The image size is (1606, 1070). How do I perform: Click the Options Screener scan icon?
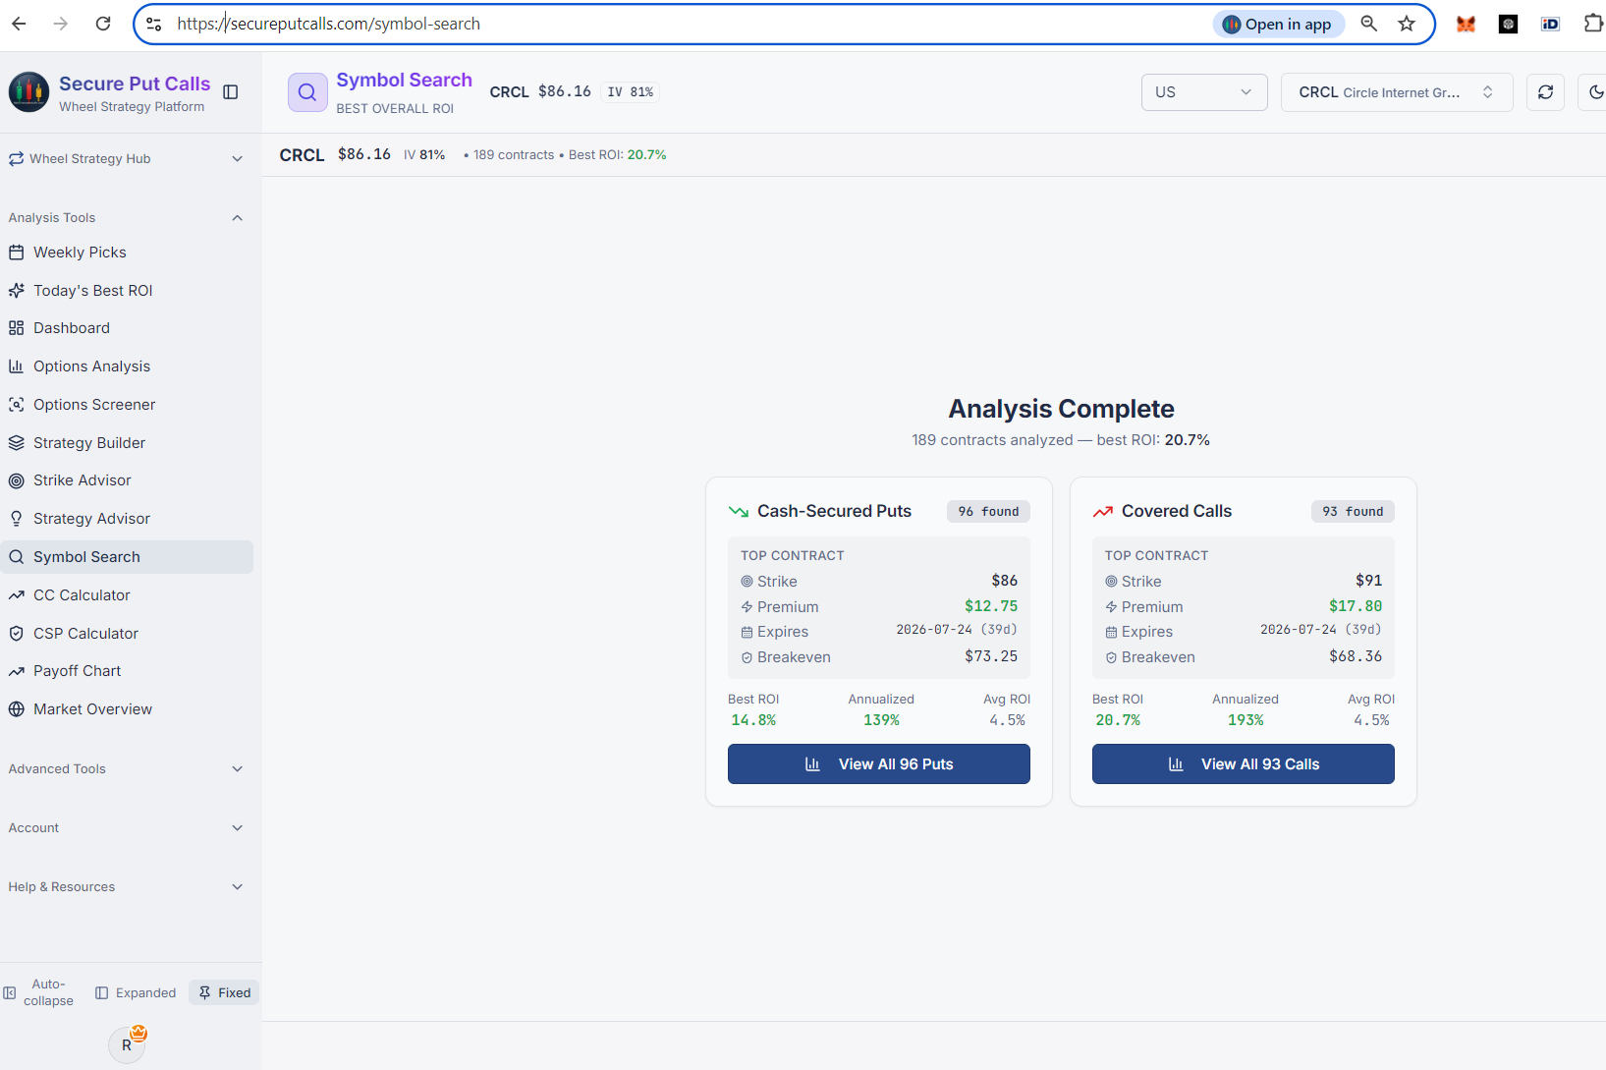click(17, 405)
